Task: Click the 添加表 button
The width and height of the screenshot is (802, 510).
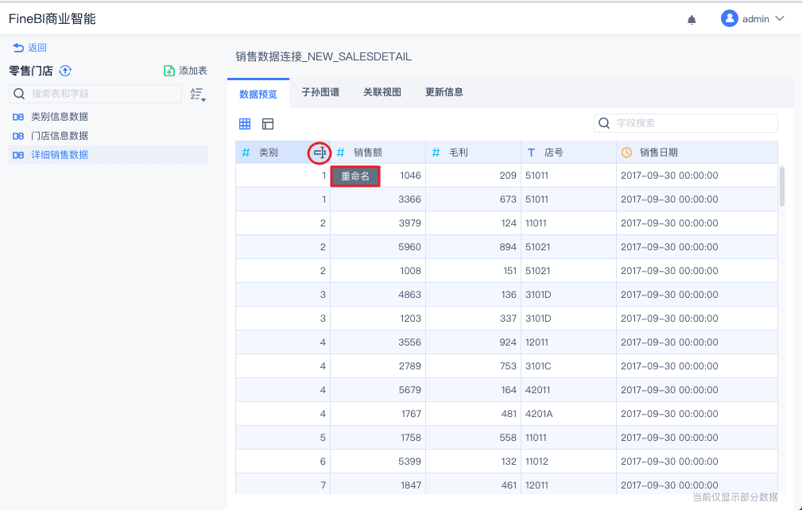Action: [x=185, y=71]
